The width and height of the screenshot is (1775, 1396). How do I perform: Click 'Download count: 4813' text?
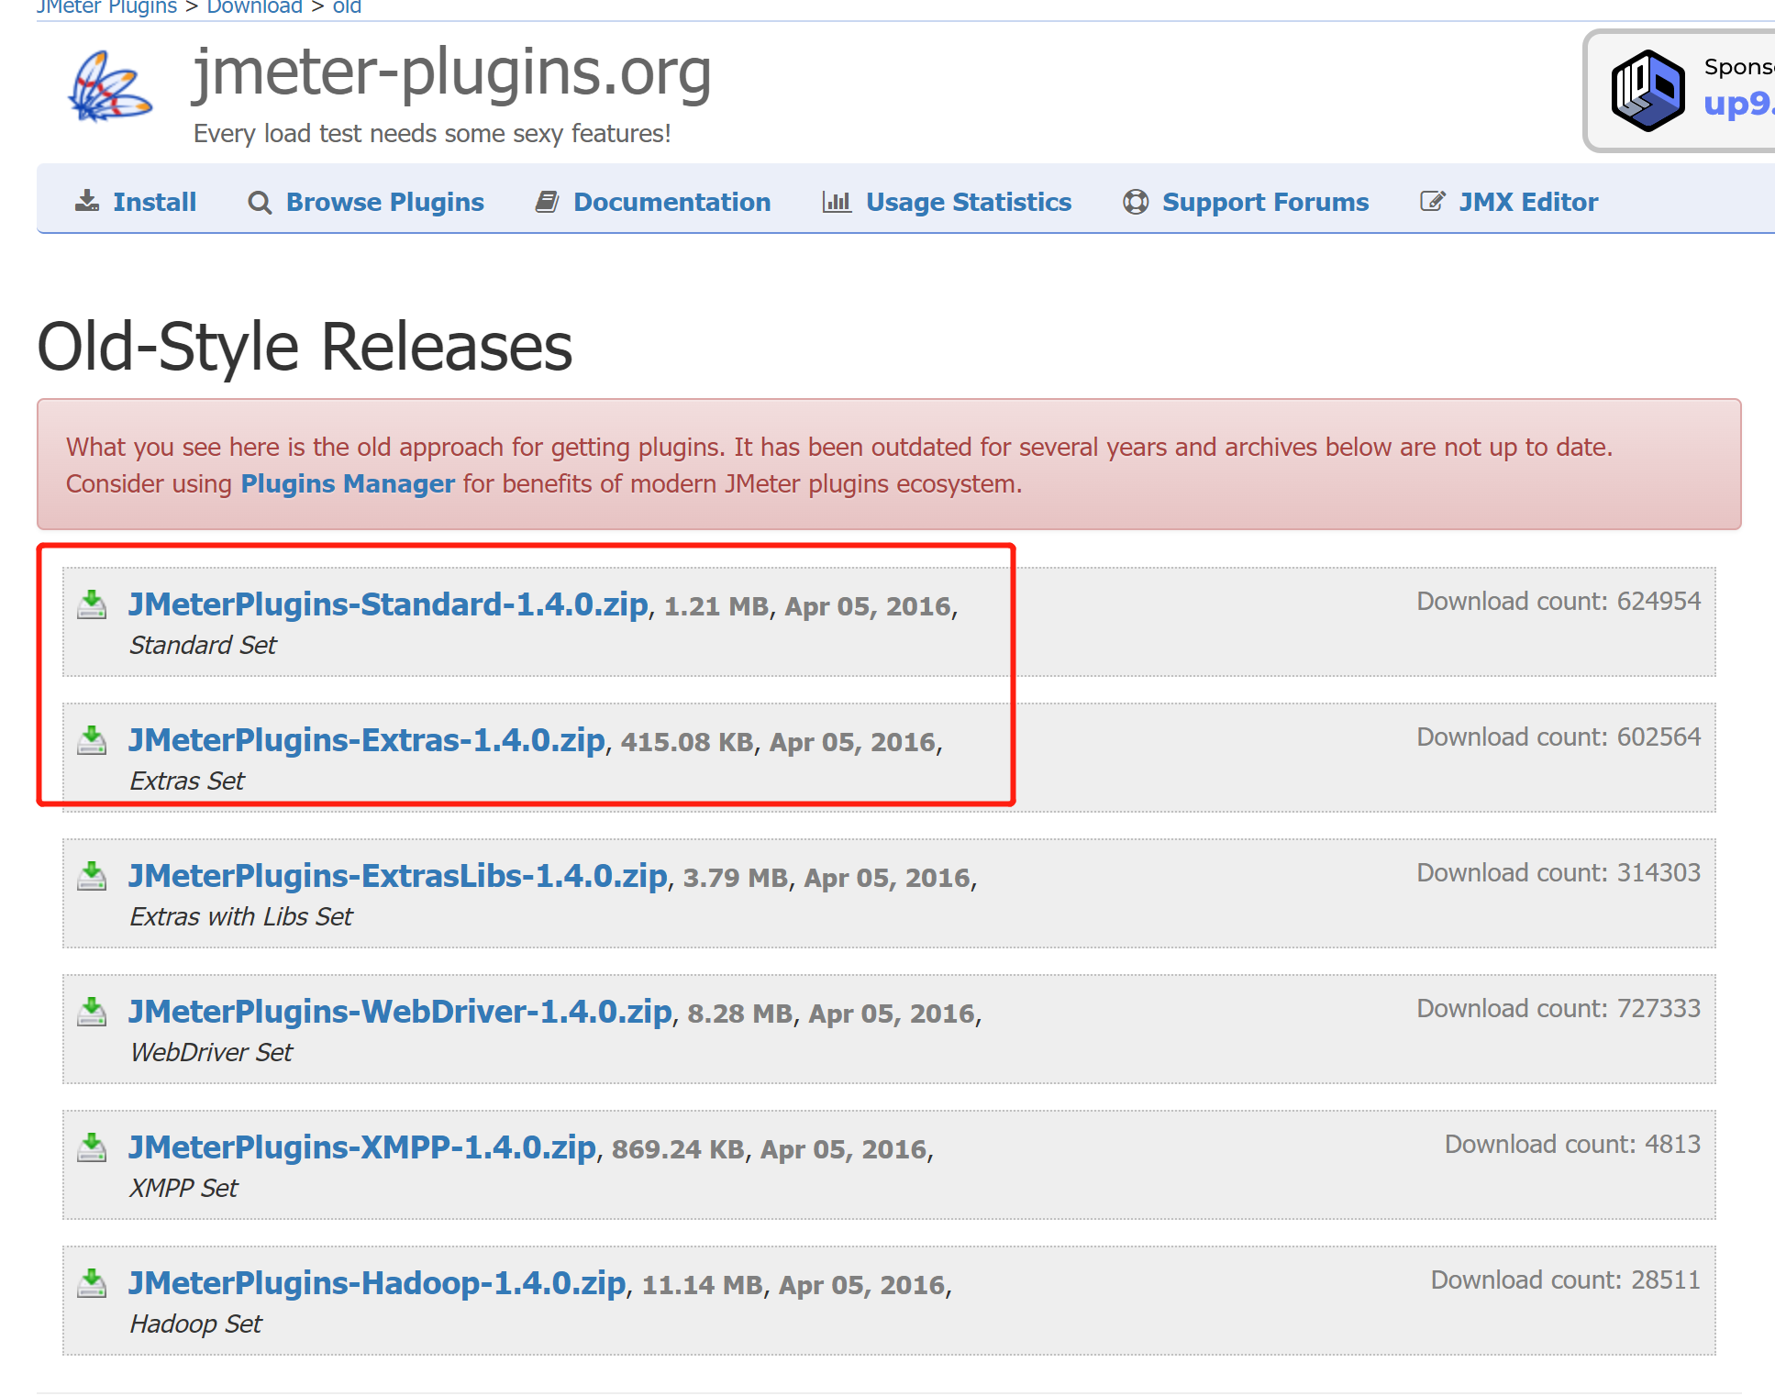[x=1572, y=1144]
